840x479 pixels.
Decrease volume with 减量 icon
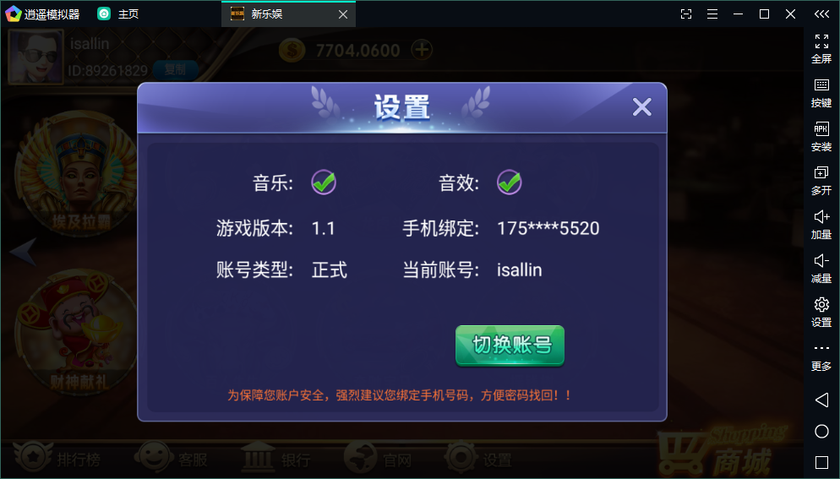[821, 269]
